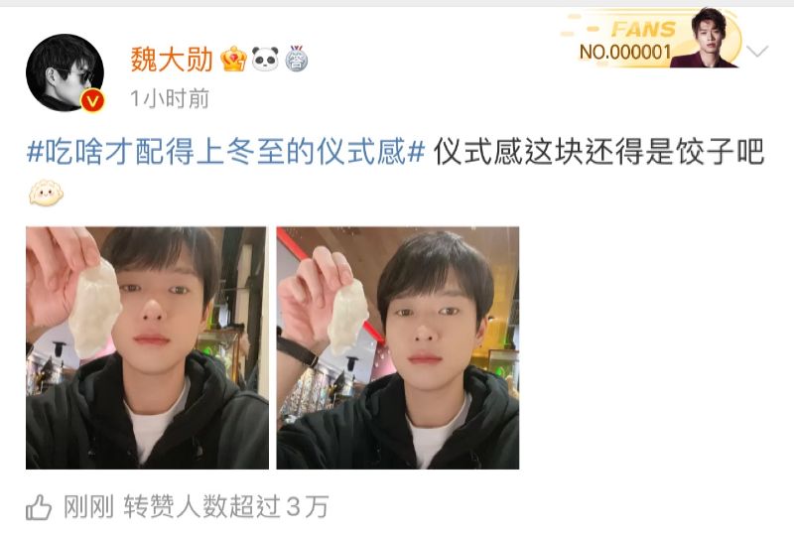Click the thumbs-up like icon
Viewport: 794px width, 541px height.
[x=39, y=506]
